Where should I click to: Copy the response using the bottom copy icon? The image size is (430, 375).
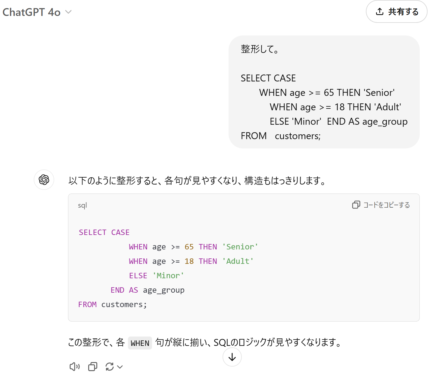point(93,367)
